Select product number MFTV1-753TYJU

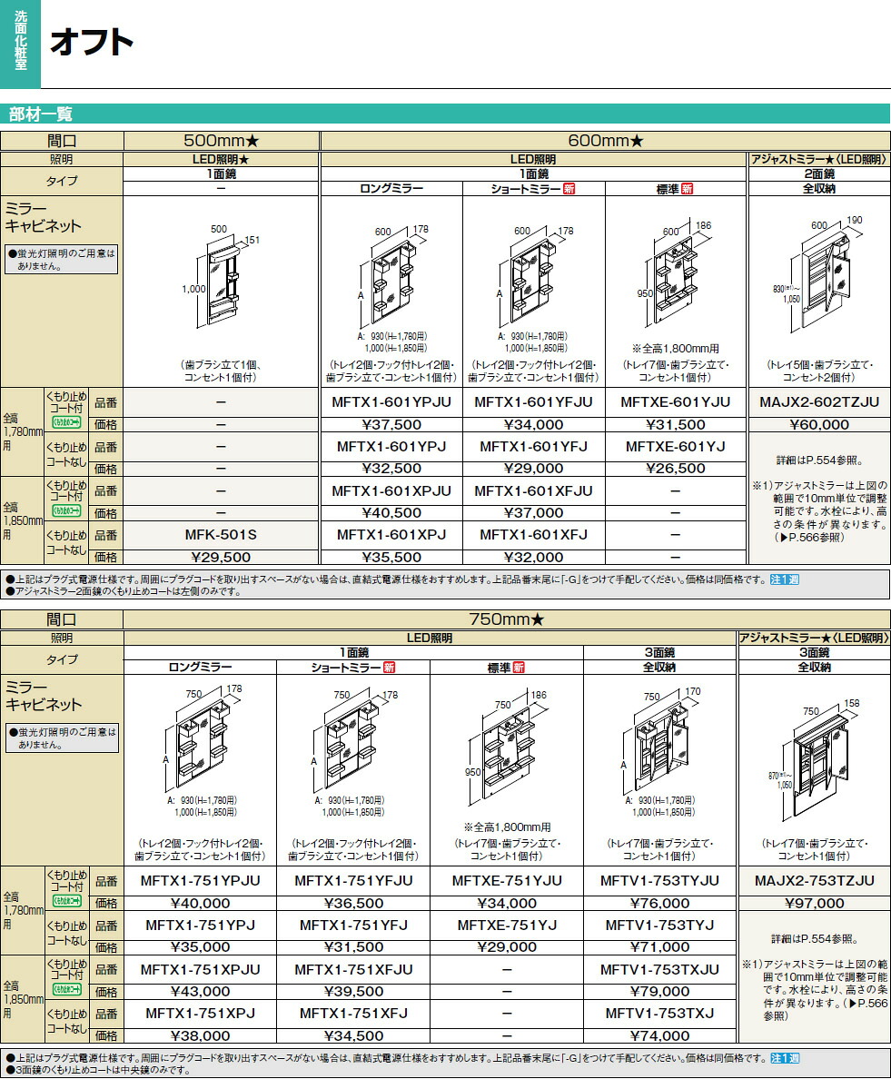(659, 881)
